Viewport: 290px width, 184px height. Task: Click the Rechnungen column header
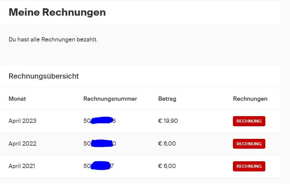tap(250, 99)
